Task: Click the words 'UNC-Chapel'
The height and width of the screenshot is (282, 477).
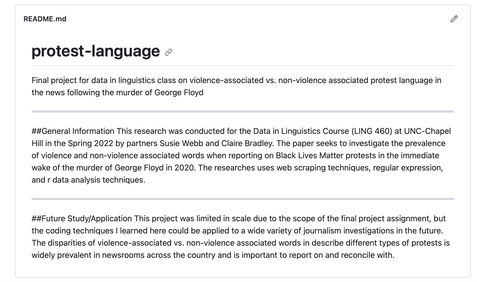Action: (427, 131)
